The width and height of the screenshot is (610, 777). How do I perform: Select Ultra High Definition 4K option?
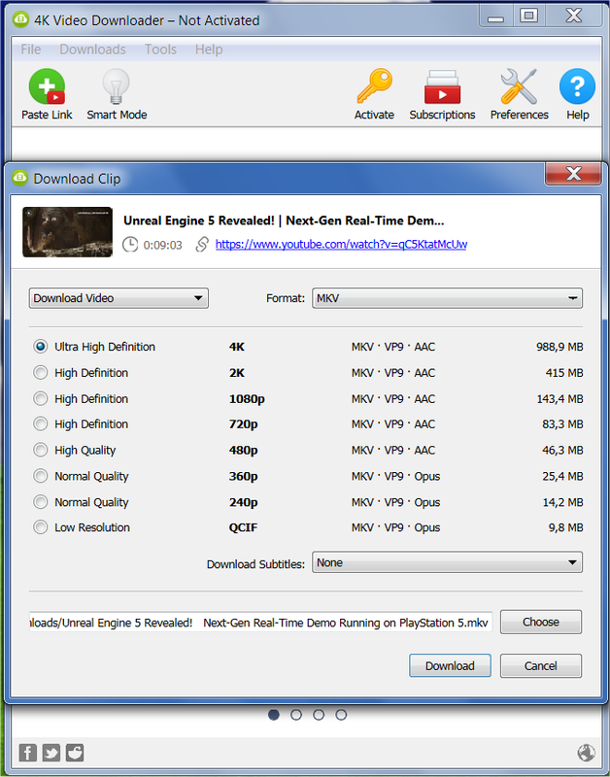click(41, 347)
